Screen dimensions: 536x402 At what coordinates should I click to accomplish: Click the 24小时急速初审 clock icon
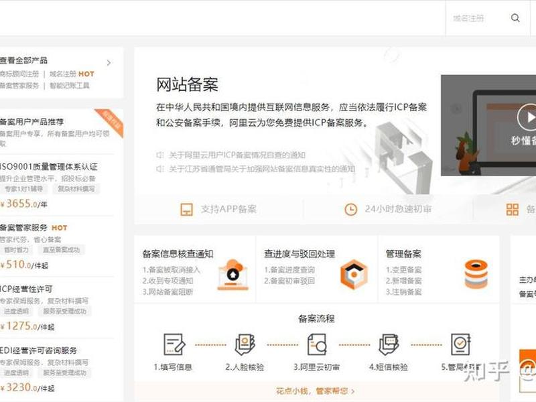point(350,209)
